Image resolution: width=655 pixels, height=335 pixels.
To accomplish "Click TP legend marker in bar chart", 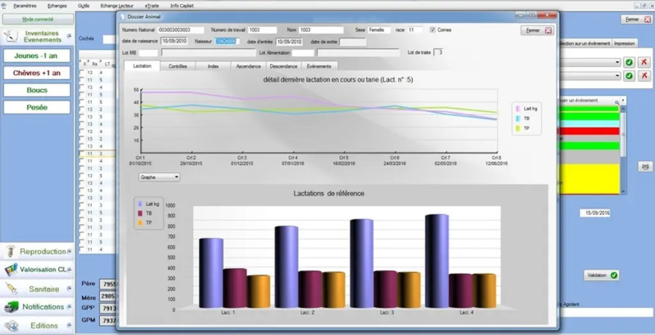I will (x=140, y=223).
